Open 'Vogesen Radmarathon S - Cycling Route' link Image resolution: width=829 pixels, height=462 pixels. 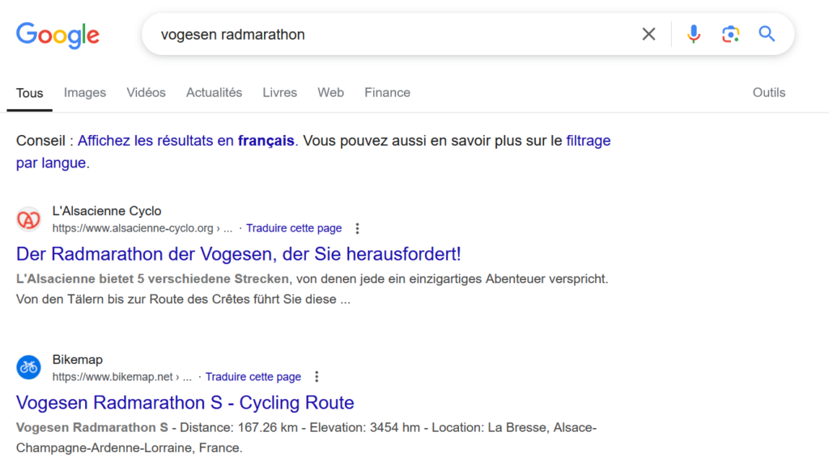(185, 403)
